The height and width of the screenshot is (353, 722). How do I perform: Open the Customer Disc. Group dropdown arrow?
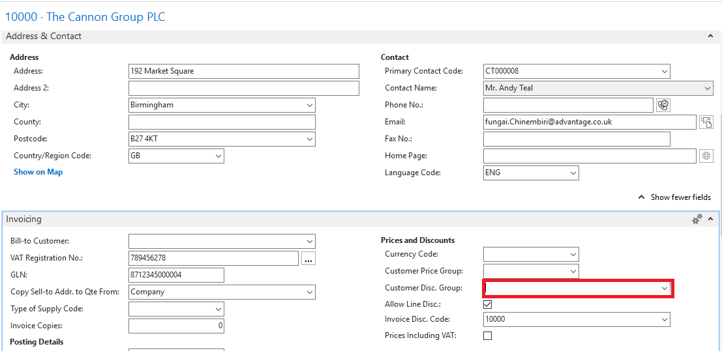(x=665, y=288)
